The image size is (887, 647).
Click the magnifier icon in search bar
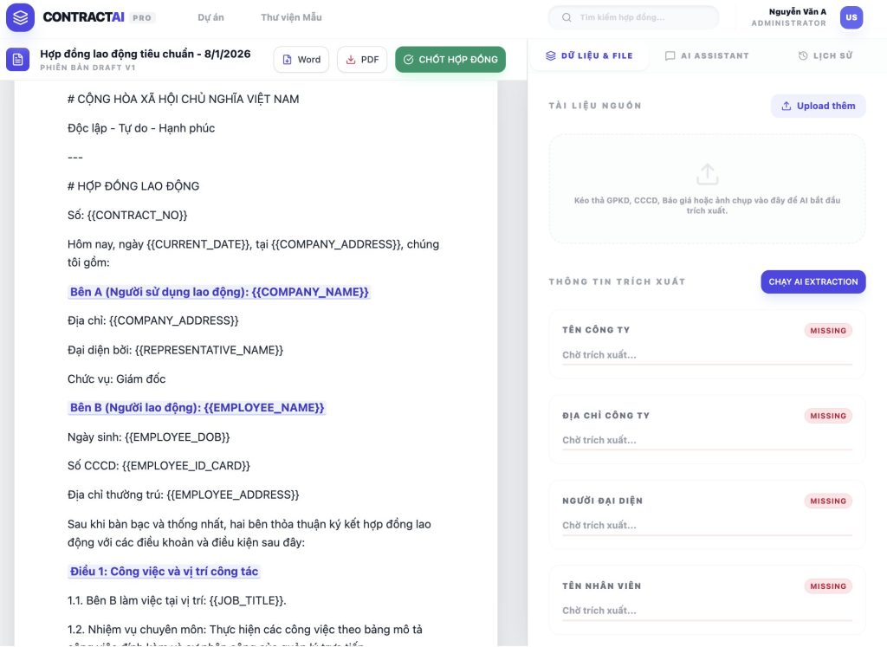pos(567,17)
